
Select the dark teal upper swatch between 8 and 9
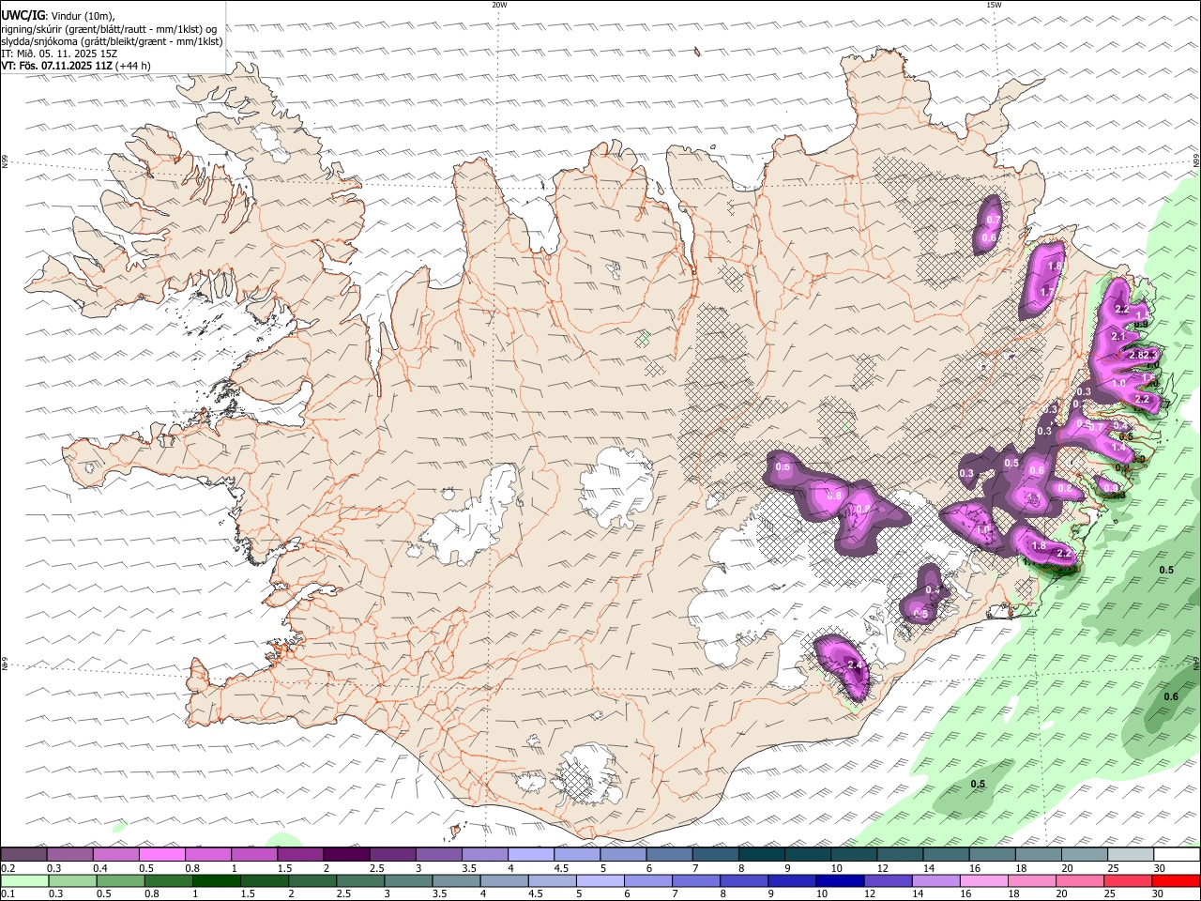(x=762, y=855)
